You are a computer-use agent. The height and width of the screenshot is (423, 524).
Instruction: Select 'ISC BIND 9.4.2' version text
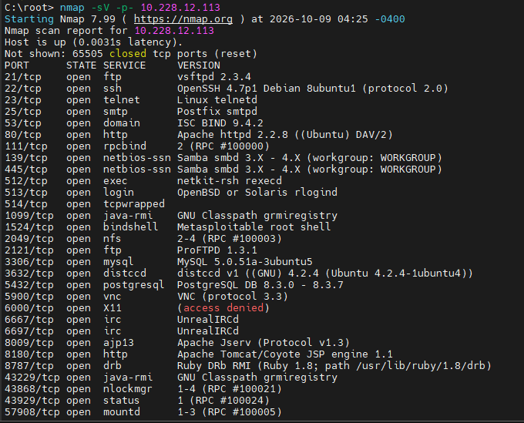coord(220,123)
